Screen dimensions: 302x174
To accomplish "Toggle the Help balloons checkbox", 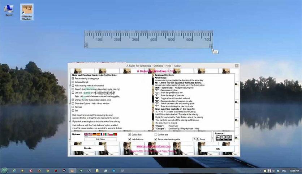I will [130, 139].
